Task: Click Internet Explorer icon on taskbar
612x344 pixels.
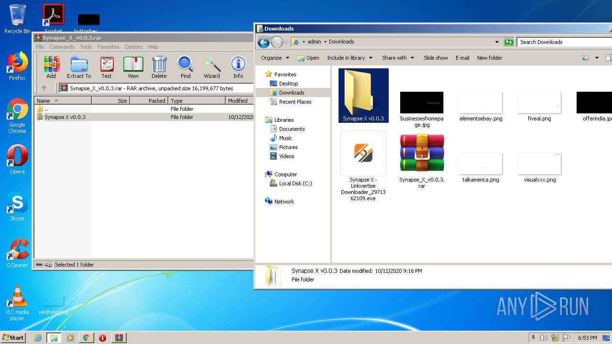Action: click(x=38, y=338)
